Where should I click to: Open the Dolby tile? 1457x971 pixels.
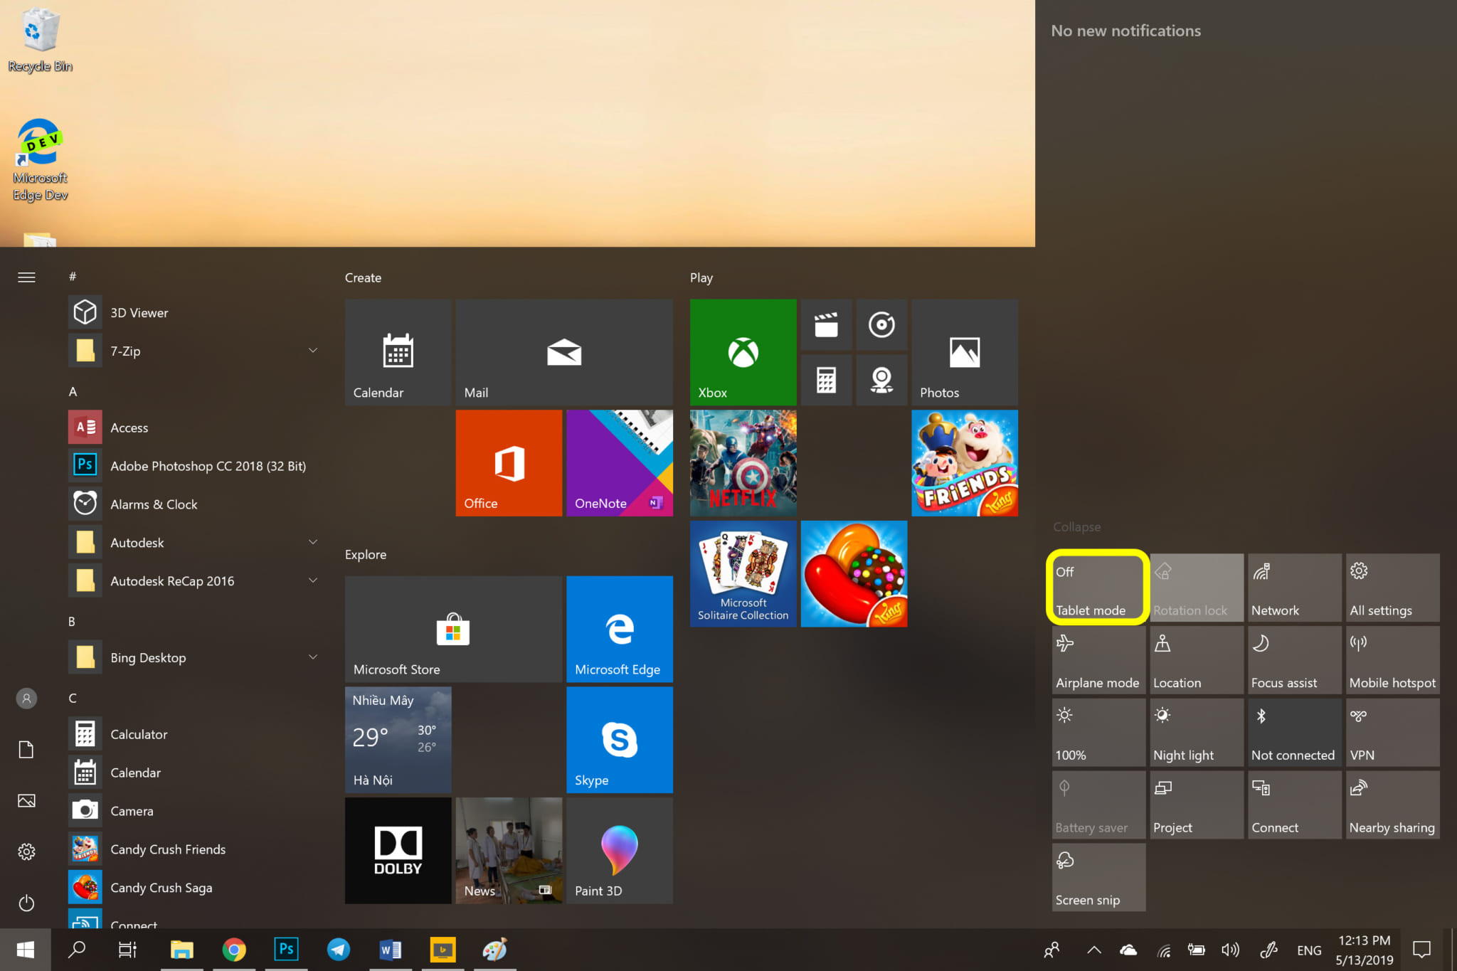tap(398, 851)
